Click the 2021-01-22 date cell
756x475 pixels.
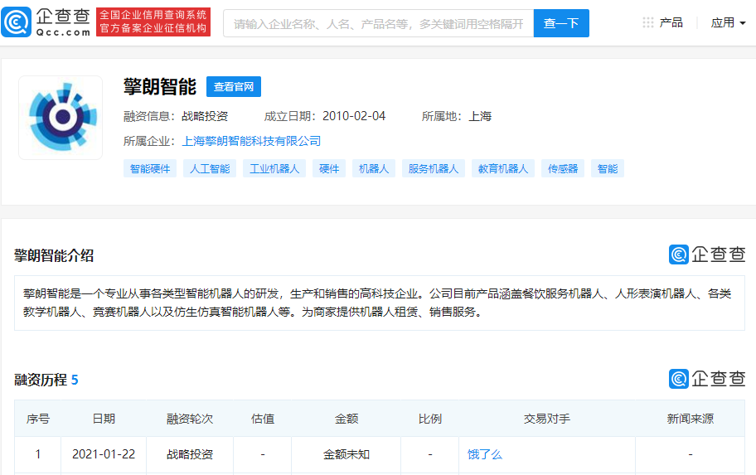104,454
